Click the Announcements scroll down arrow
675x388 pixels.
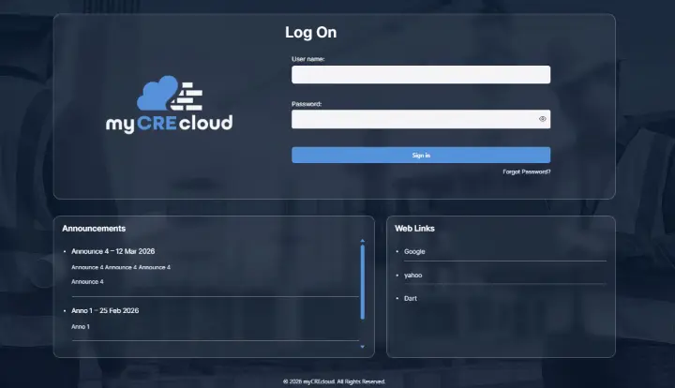click(x=363, y=347)
